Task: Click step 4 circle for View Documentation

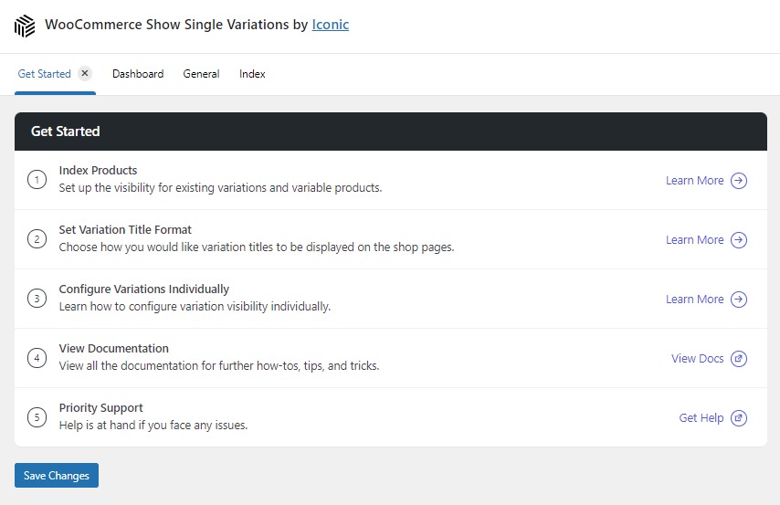Action: click(37, 358)
